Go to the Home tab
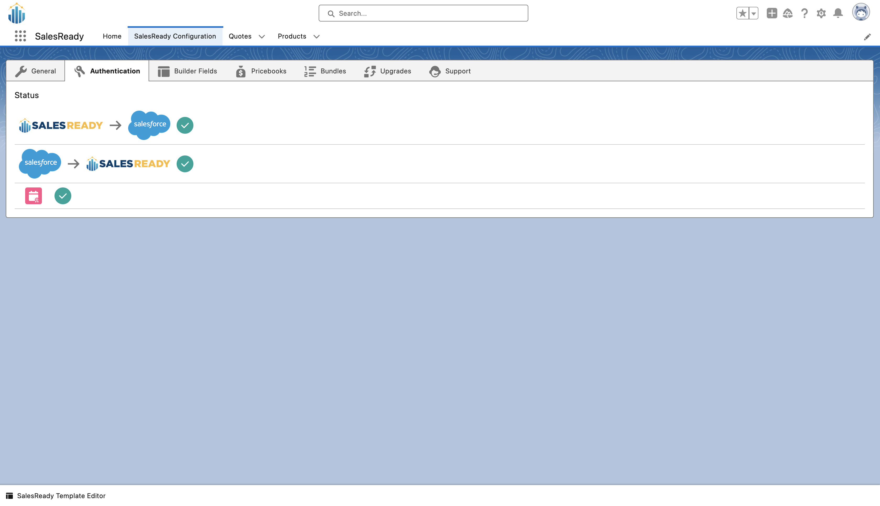880x506 pixels. pyautogui.click(x=112, y=36)
